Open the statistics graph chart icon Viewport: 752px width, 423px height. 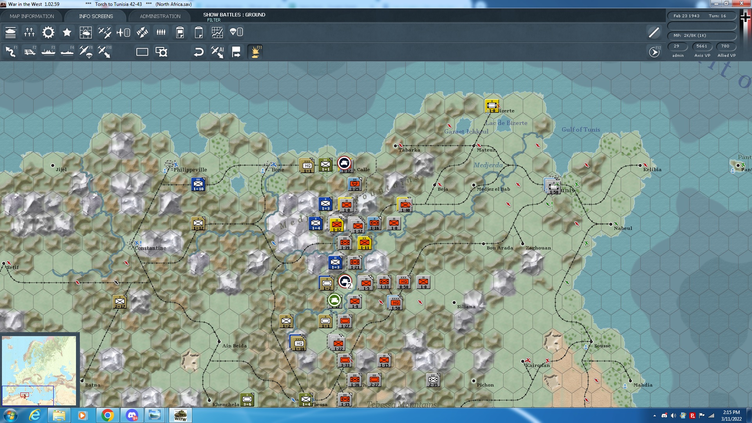pyautogui.click(x=217, y=32)
